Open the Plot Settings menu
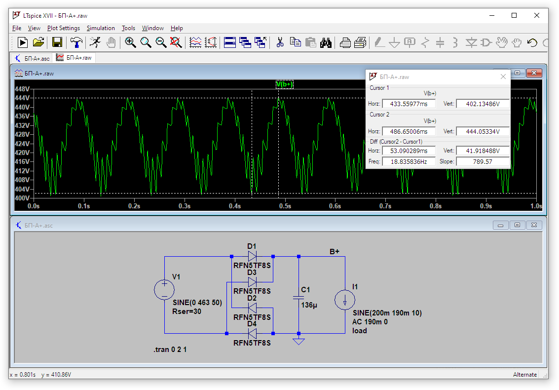The width and height of the screenshot is (559, 390). [63, 28]
